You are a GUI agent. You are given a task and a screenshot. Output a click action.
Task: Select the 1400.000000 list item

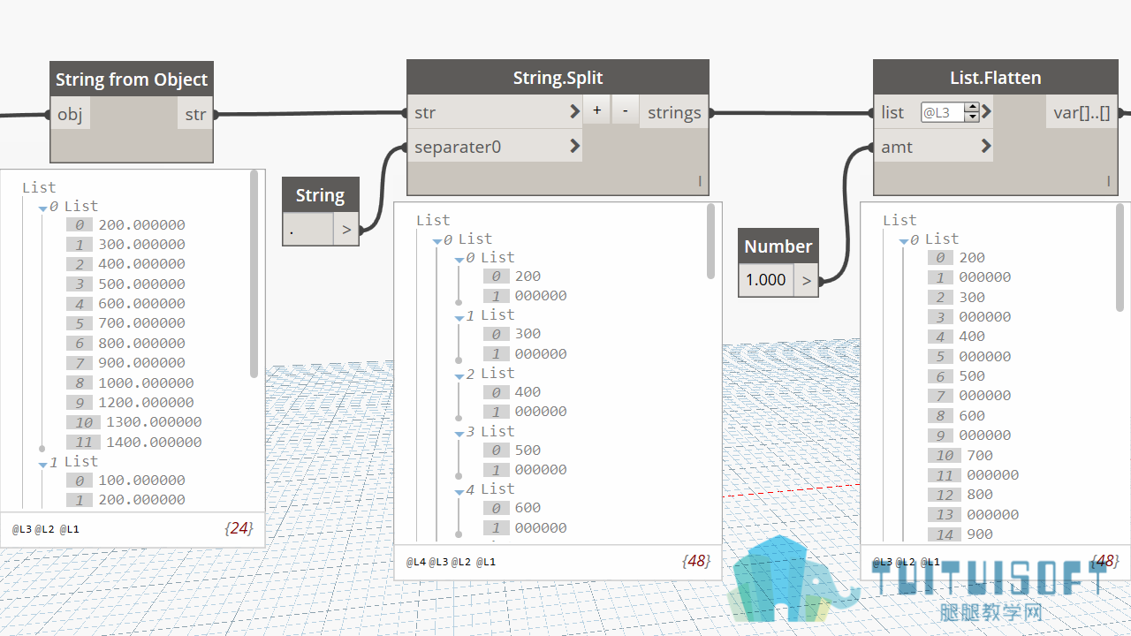click(x=154, y=442)
